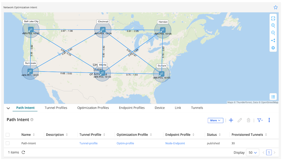Sort by Endpoint Profile column
Viewport: 283px width, 160px height.
[x=193, y=135]
